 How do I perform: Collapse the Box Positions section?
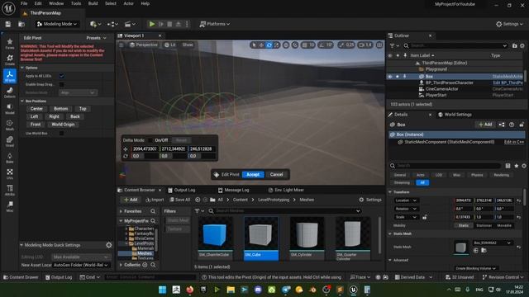[22, 101]
